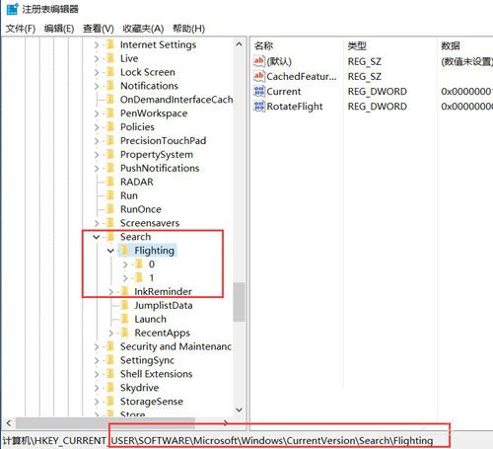The image size is (493, 449).
Task: Open the 文件(F) menu
Action: tap(21, 29)
